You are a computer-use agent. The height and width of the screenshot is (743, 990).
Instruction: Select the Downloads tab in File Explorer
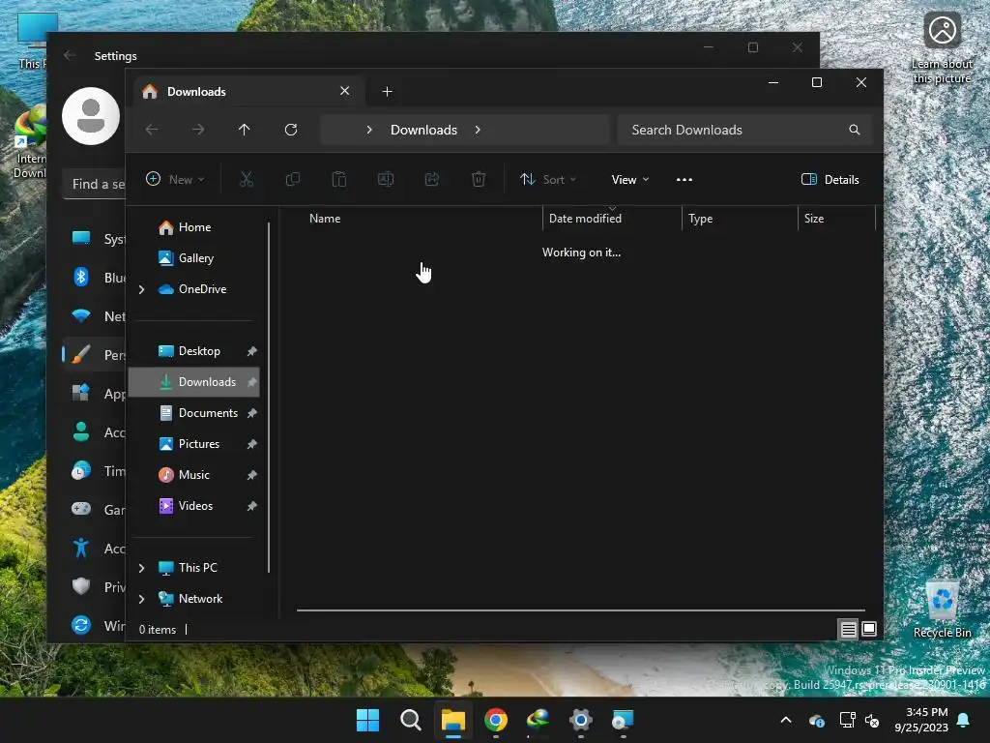[247, 92]
